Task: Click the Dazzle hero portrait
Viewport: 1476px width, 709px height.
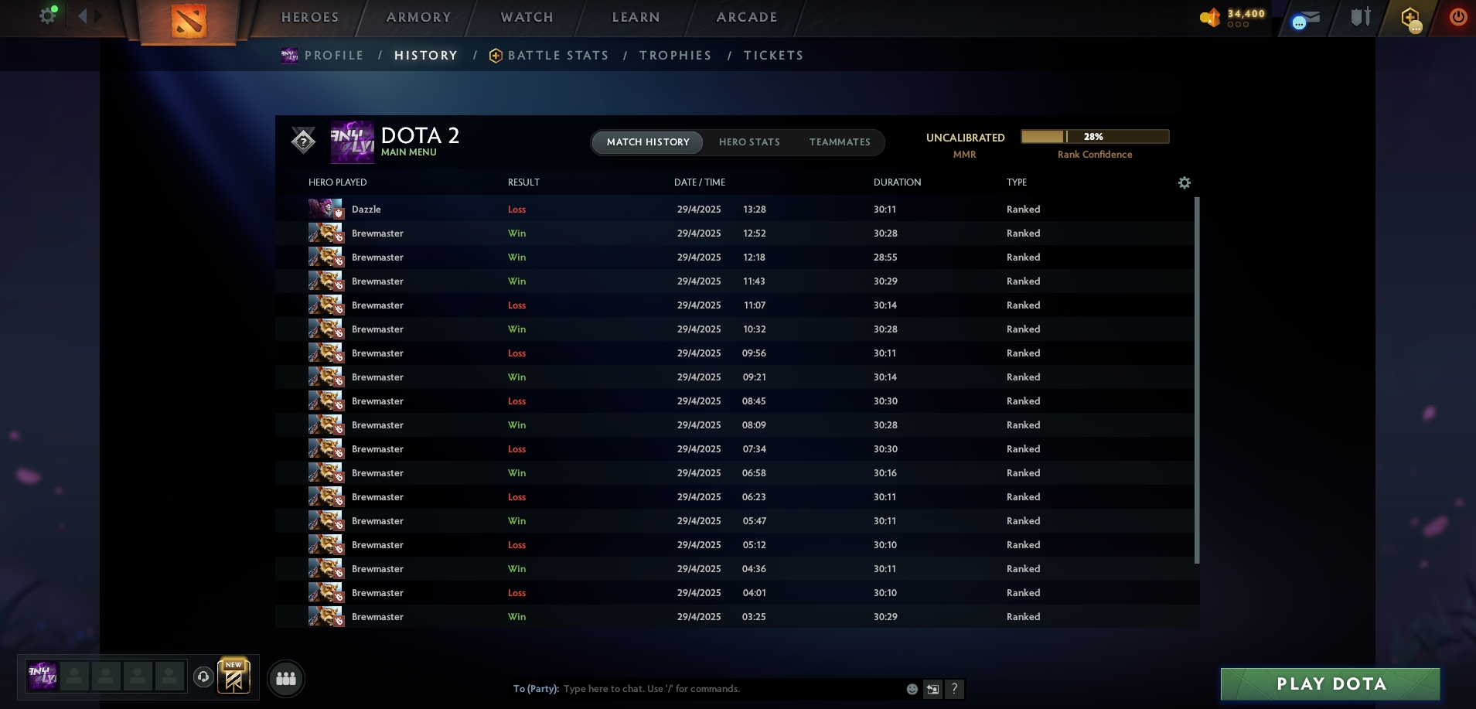Action: pos(326,209)
